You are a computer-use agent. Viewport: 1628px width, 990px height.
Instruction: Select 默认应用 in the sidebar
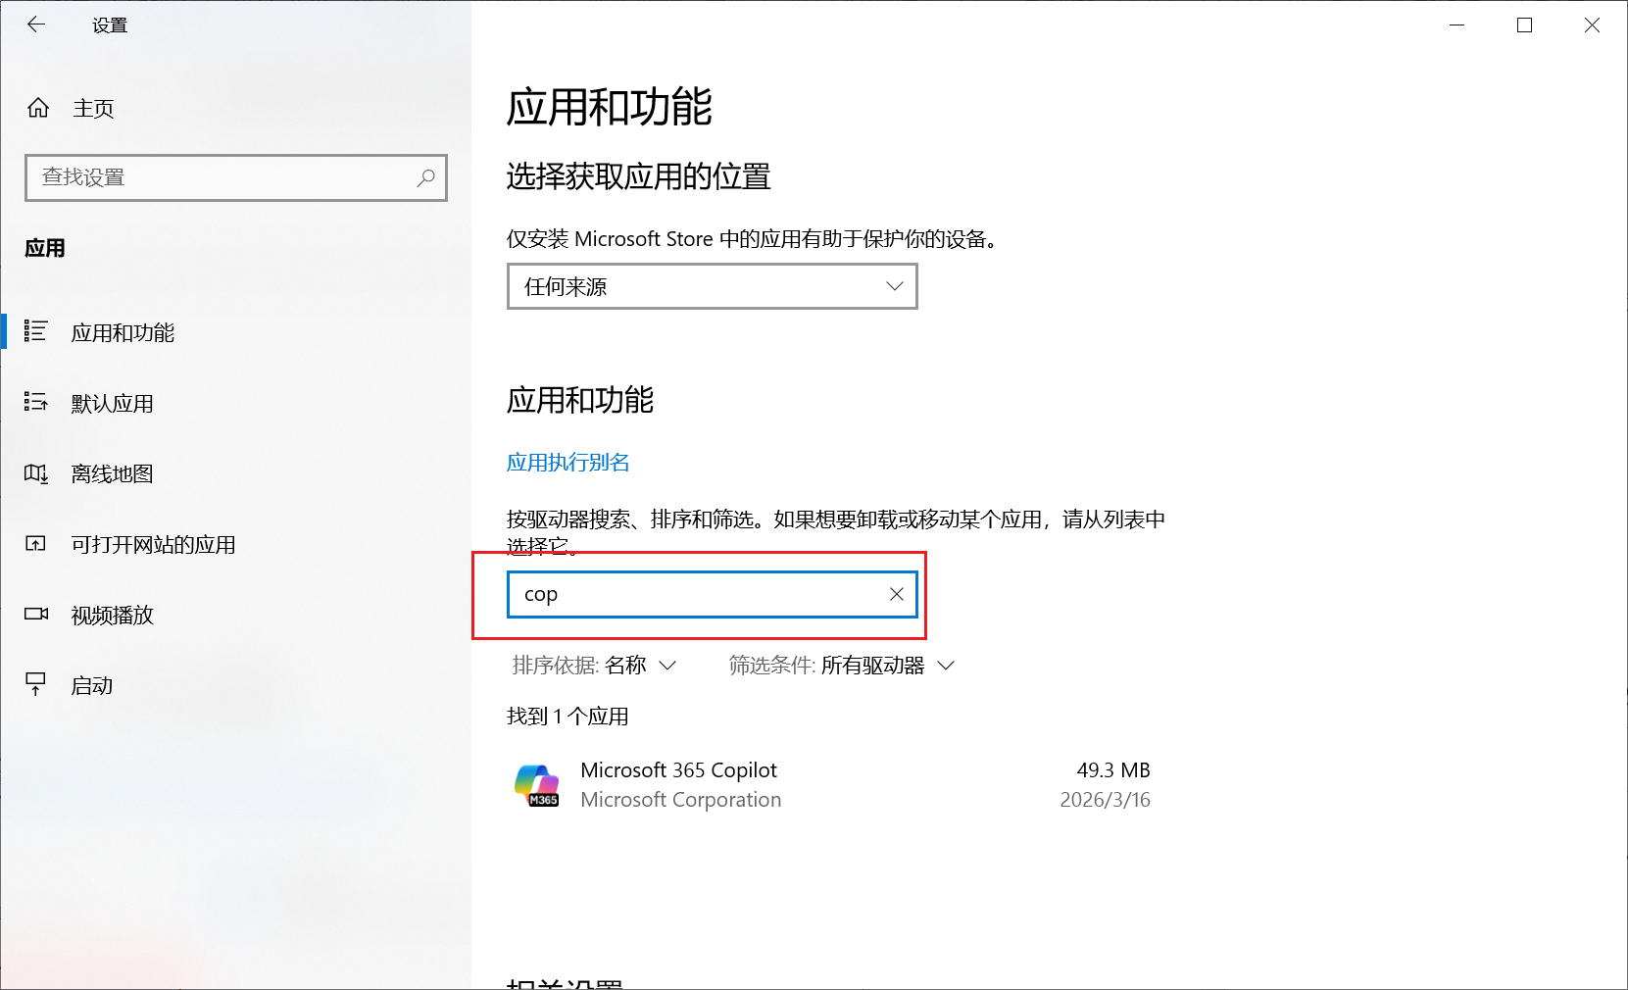(112, 403)
